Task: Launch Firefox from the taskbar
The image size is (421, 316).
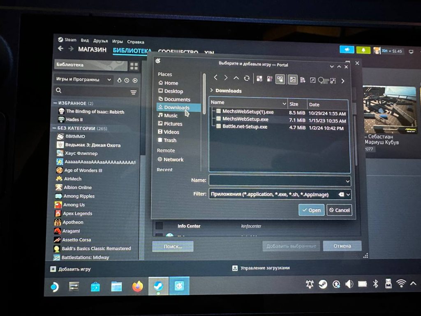Action: [138, 286]
